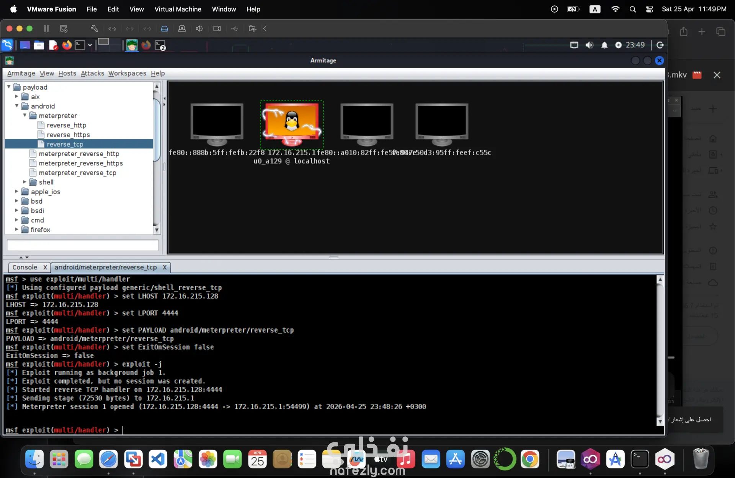Click the VMware USB device icon
This screenshot has height=478, width=735.
(234, 28)
